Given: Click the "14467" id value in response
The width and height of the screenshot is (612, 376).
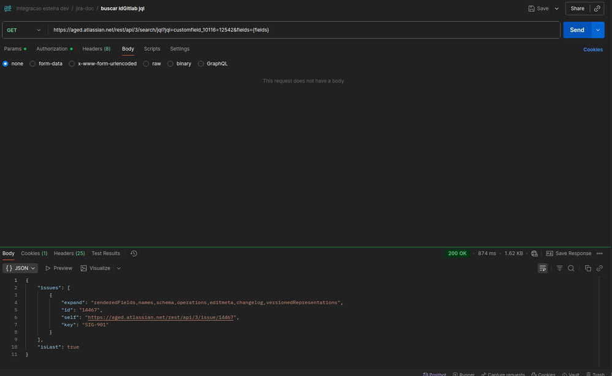Looking at the screenshot, I should 89,310.
